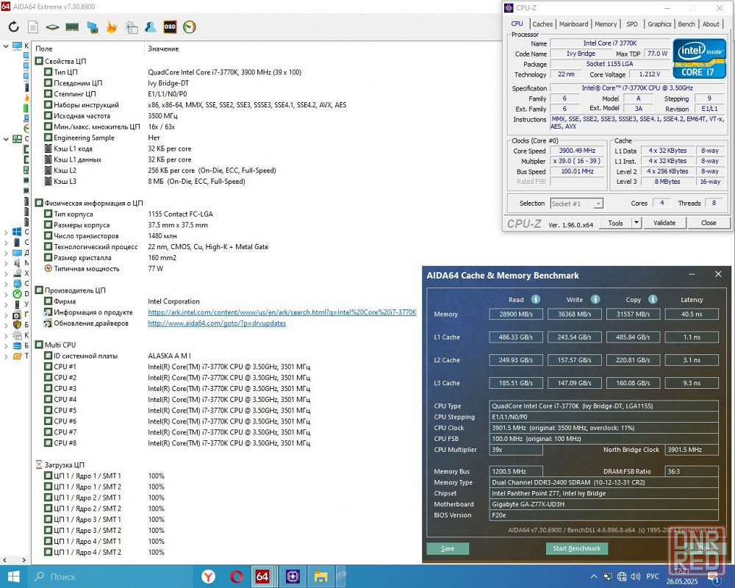Viewport: 735px width, 588px height.
Task: Open the Preferences checklist toolbar icon
Action: coord(132,27)
